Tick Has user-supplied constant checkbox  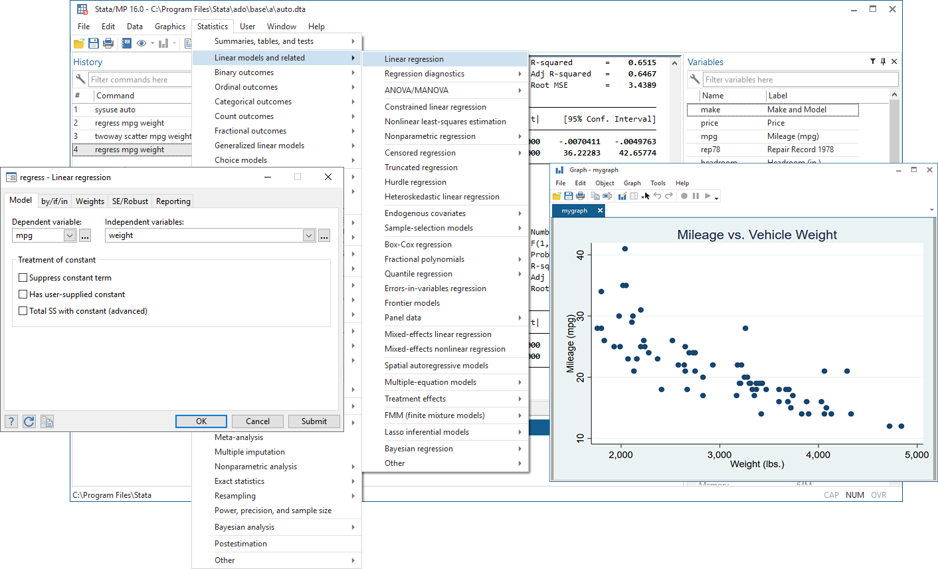click(x=23, y=294)
